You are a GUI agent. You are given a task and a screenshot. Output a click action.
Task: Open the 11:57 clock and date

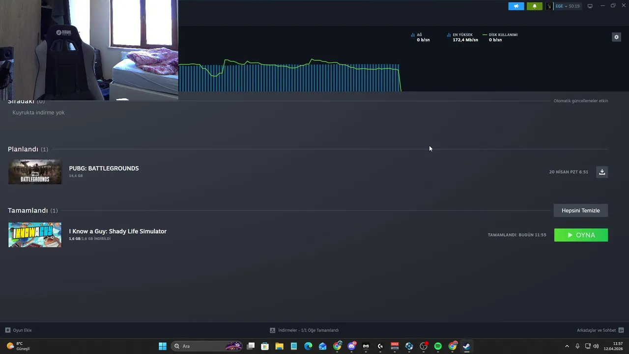pyautogui.click(x=613, y=346)
